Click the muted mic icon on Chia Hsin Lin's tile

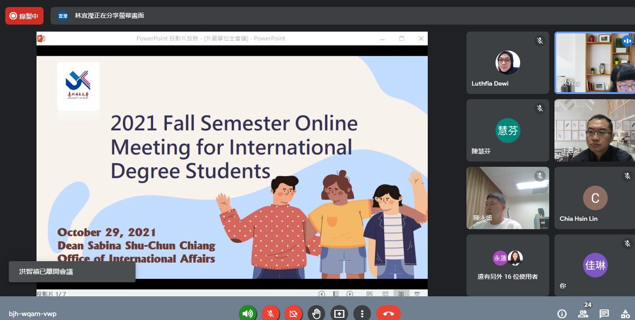627,176
